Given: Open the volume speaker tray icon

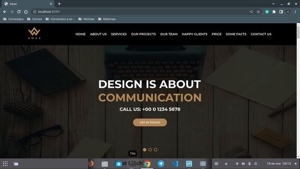Looking at the screenshot, I should (x=243, y=164).
